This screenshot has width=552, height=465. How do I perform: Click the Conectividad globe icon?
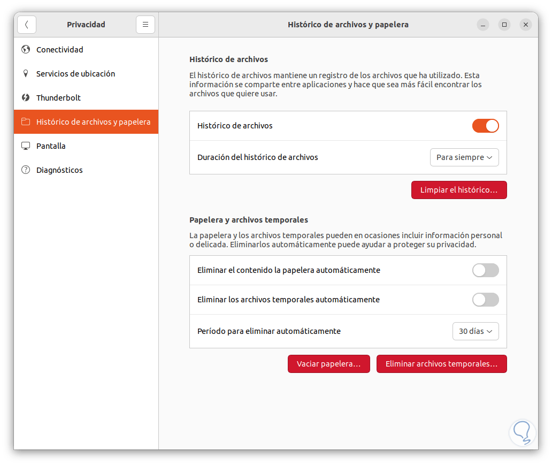pyautogui.click(x=26, y=50)
